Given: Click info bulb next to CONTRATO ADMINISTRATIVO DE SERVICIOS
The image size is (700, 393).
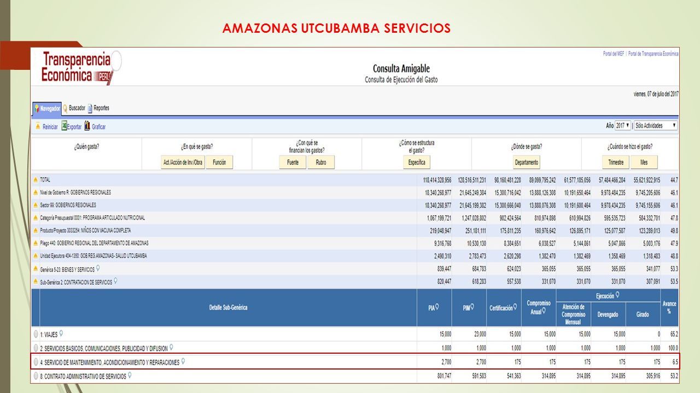Looking at the screenshot, I should pyautogui.click(x=130, y=376).
